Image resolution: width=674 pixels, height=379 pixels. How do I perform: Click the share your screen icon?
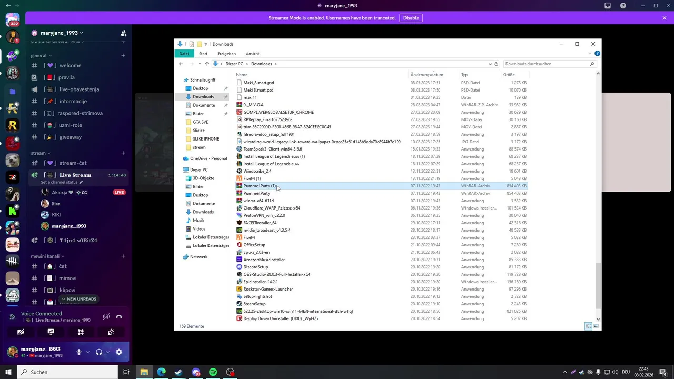[x=51, y=332]
